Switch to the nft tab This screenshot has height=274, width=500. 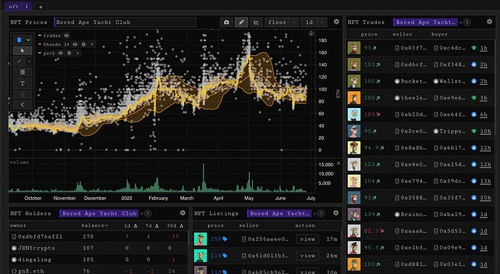pos(18,7)
